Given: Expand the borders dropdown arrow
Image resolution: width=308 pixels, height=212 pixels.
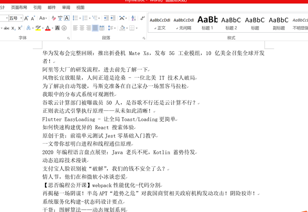Looking at the screenshot, I should tap(137, 28).
